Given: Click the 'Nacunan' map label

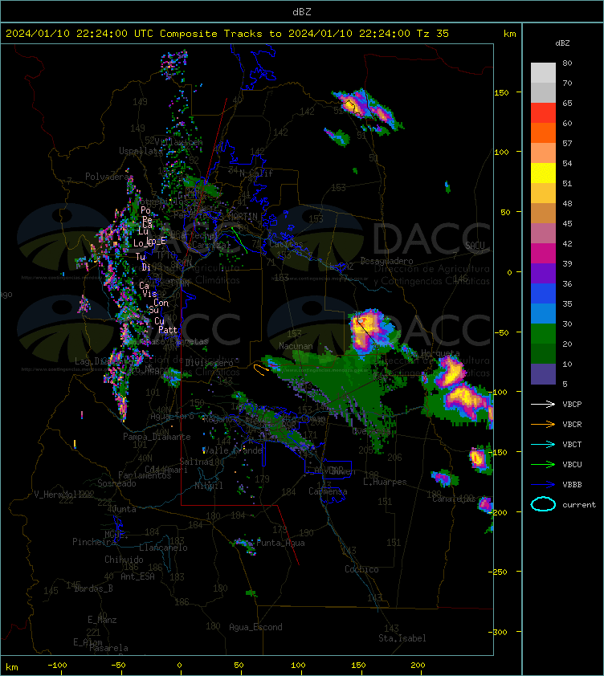Looking at the screenshot, I should (x=296, y=346).
